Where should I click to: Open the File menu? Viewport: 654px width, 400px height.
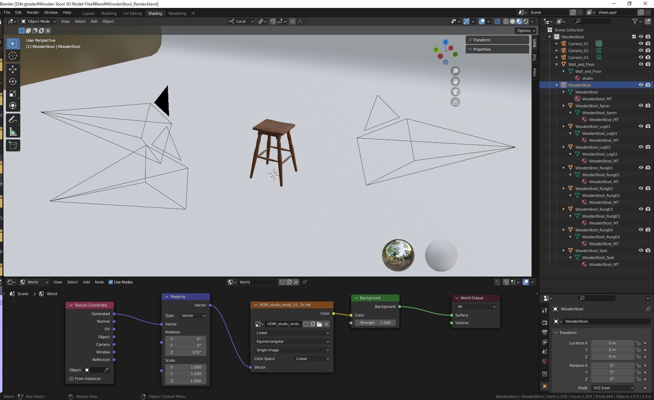[7, 12]
